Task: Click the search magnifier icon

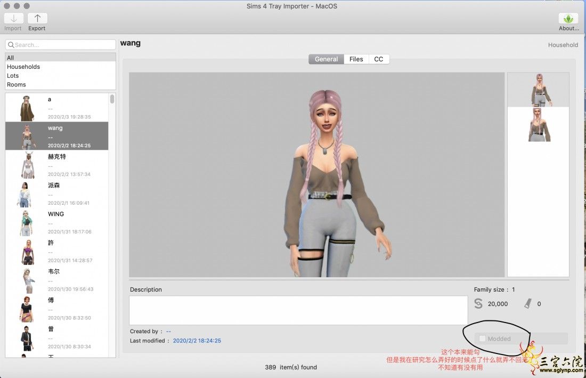Action: 11,45
